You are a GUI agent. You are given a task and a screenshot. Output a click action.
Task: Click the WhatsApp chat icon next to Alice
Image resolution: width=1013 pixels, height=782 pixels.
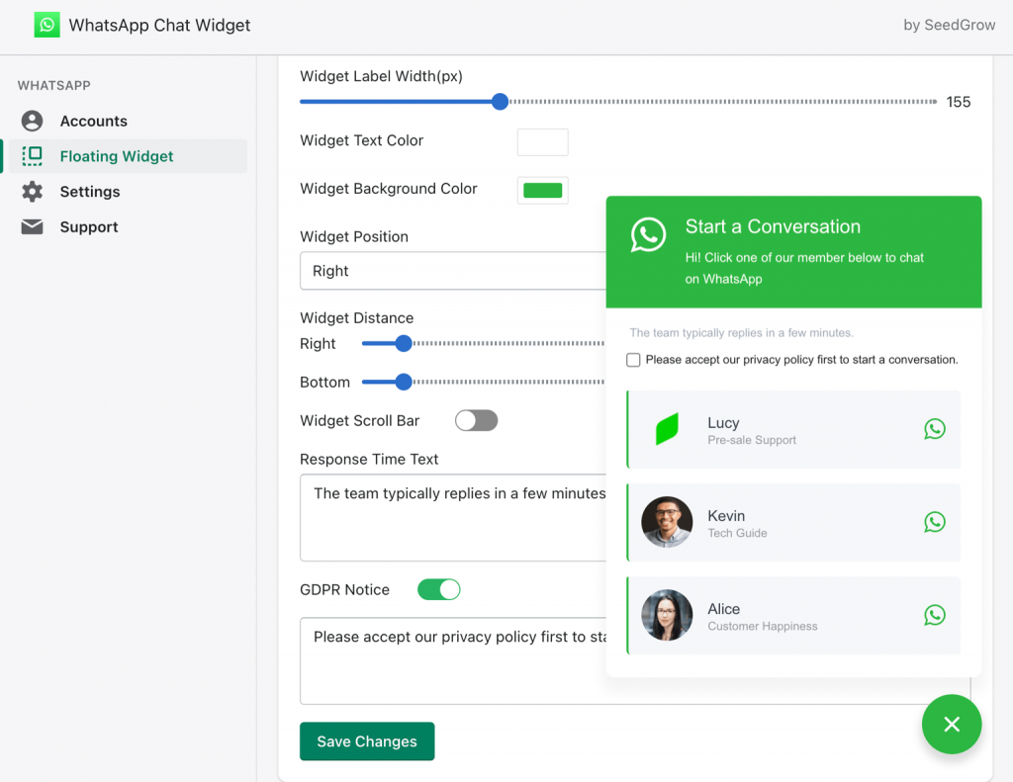pos(935,614)
